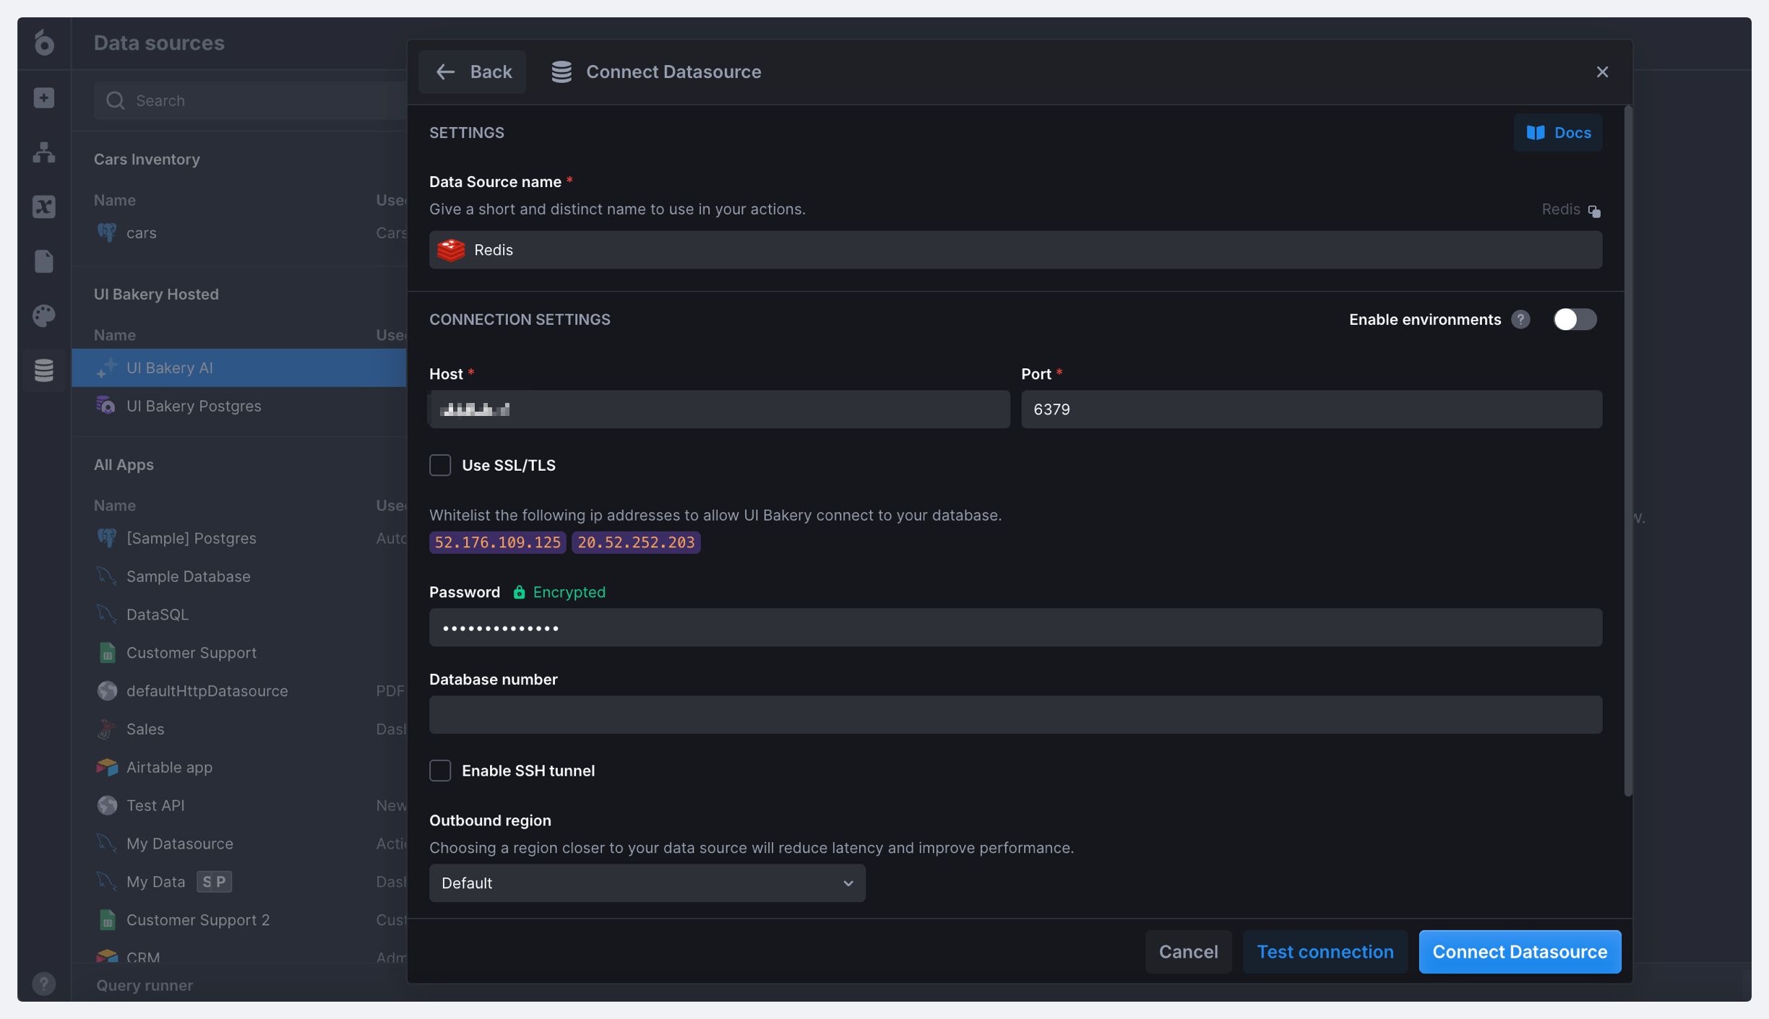The image size is (1769, 1019).
Task: Open the variables X icon in sidebar
Action: click(44, 207)
